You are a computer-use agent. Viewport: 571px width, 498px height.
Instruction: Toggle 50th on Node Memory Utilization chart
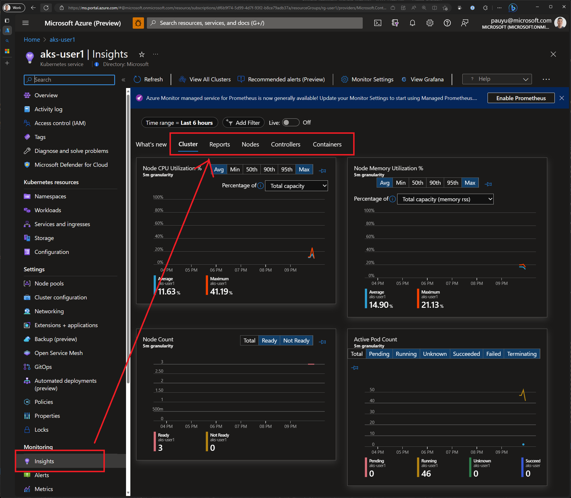pyautogui.click(x=417, y=183)
